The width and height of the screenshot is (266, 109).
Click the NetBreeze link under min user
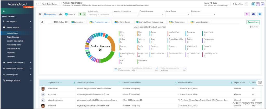[164, 70]
